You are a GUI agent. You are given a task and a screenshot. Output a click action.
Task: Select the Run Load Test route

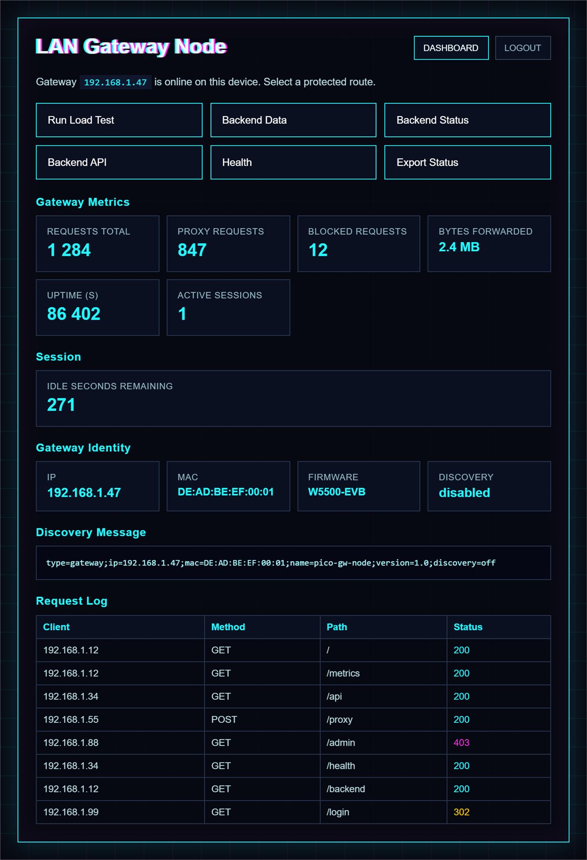pos(119,120)
